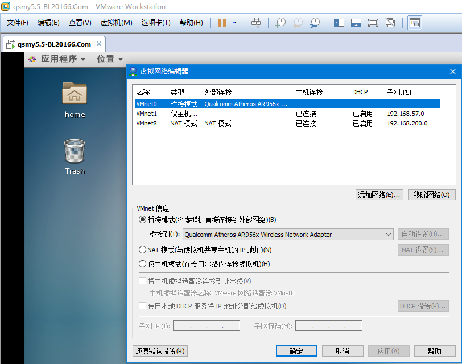Screen dimensions: 462x364
Task: Enter full screen mode
Action: point(373,23)
